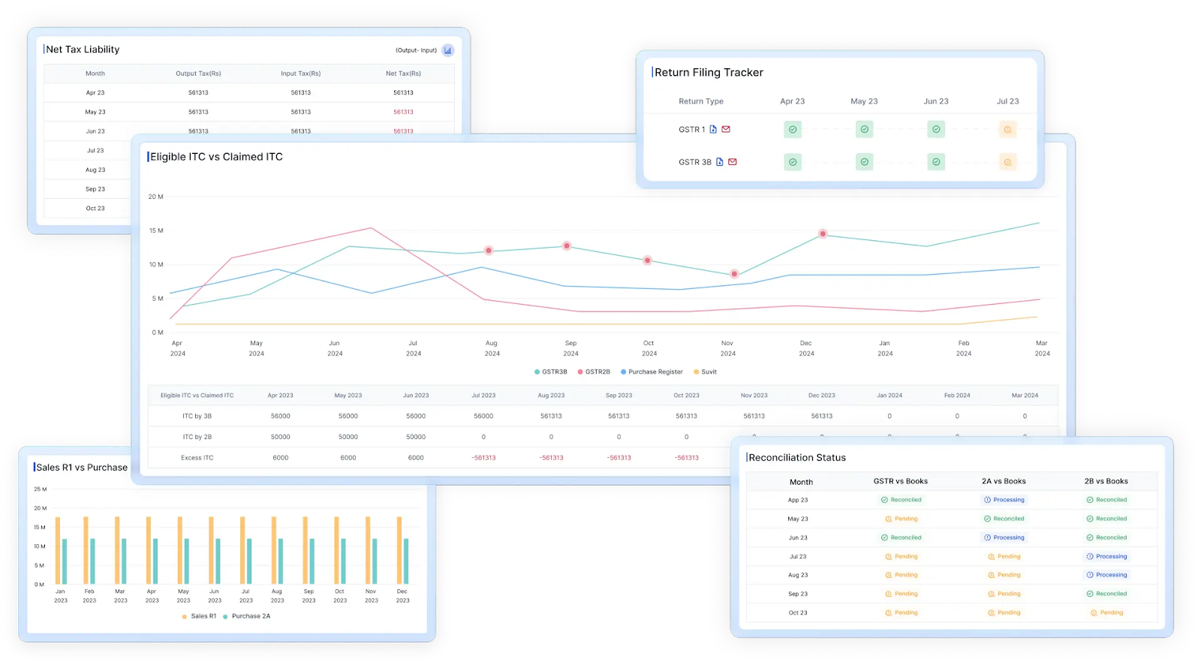This screenshot has width=1201, height=665.
Task: Click the Excess ITC row label
Action: click(x=197, y=458)
